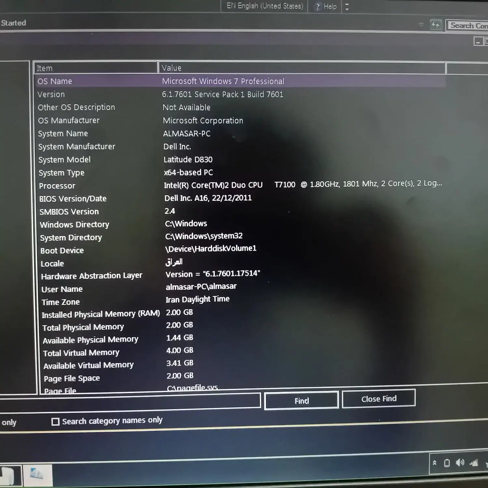Click the Close Find button

379,399
